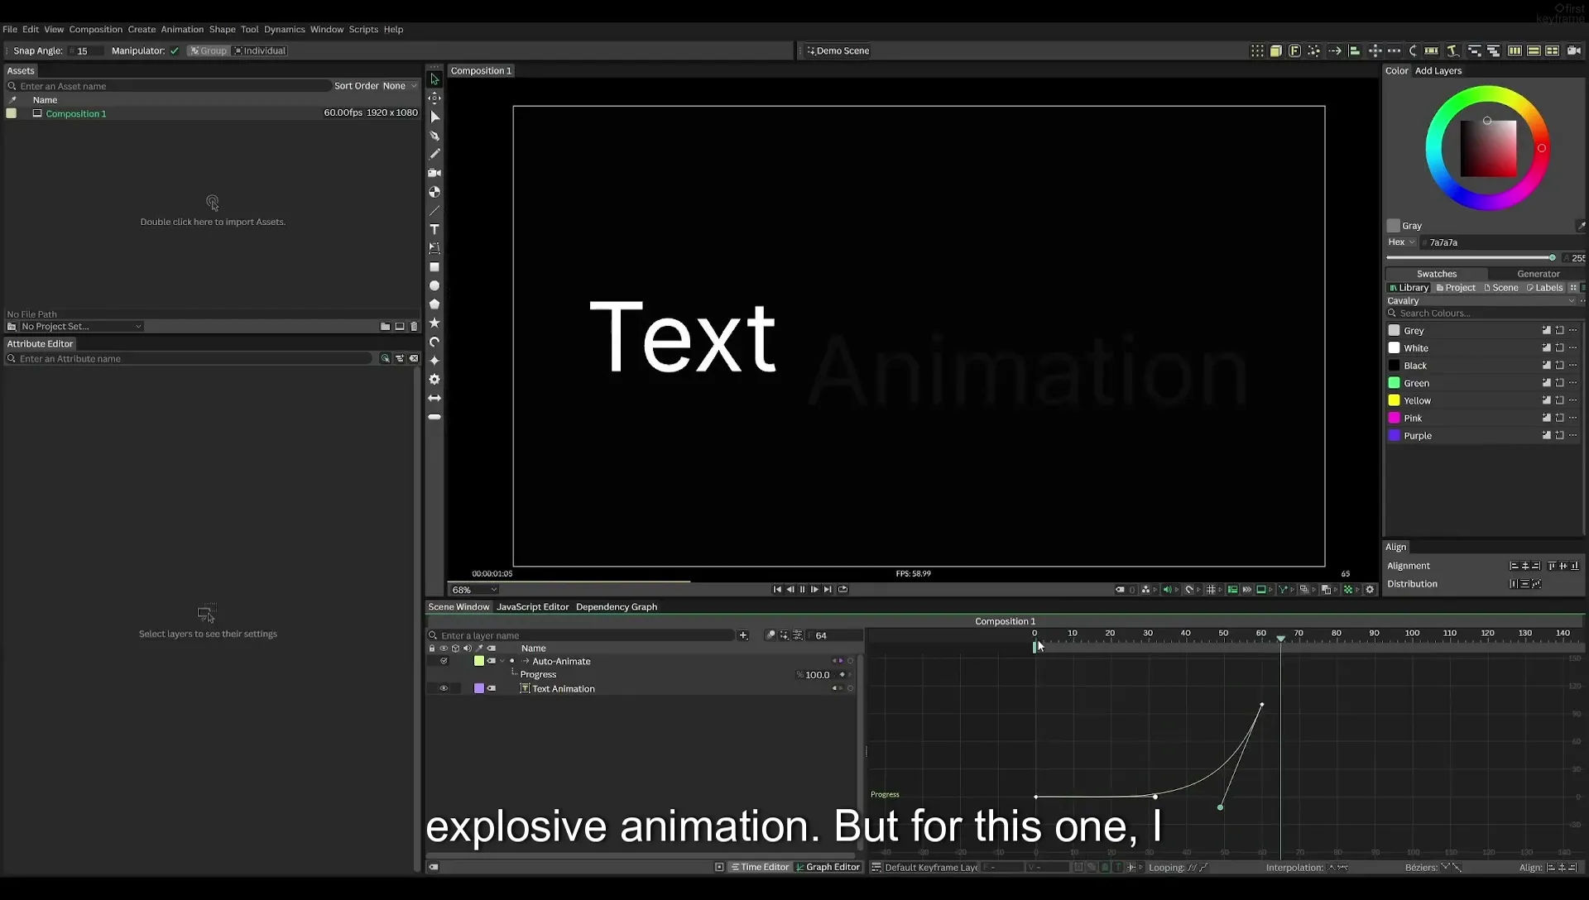This screenshot has width=1589, height=900.
Task: Switch manipulator mode to Individual
Action: [x=260, y=51]
